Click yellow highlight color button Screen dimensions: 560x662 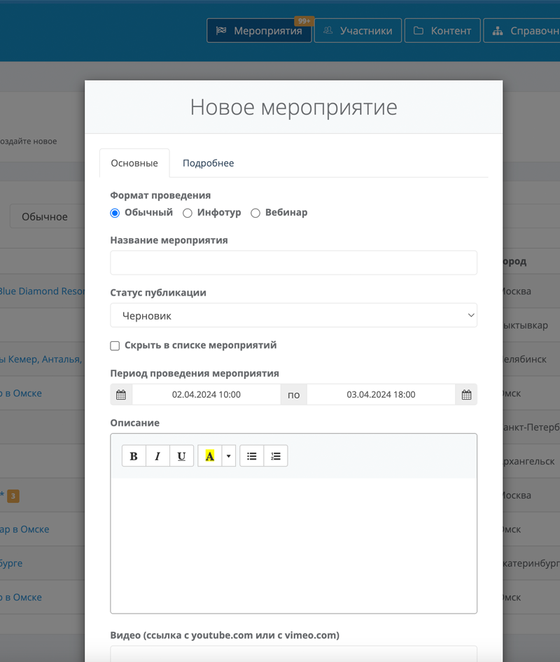point(209,456)
